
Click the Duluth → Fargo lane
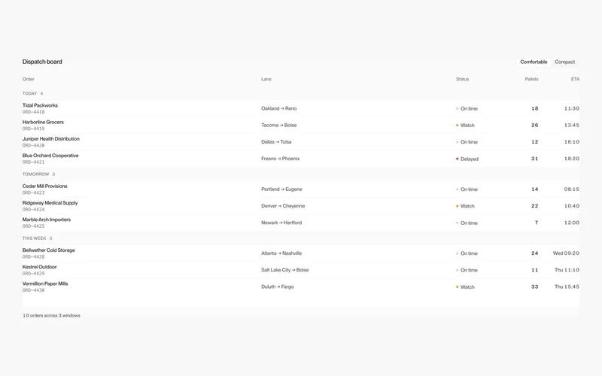tap(278, 287)
